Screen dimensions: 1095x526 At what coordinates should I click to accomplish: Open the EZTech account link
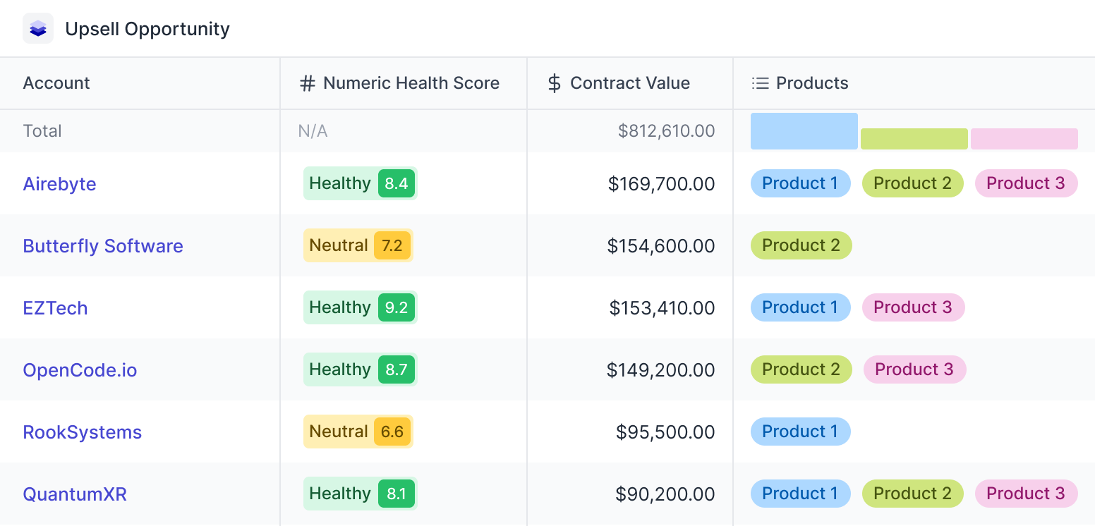pyautogui.click(x=56, y=308)
